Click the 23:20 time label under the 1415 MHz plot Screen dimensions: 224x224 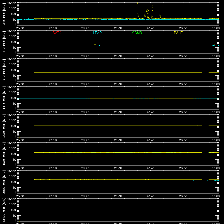(85, 112)
